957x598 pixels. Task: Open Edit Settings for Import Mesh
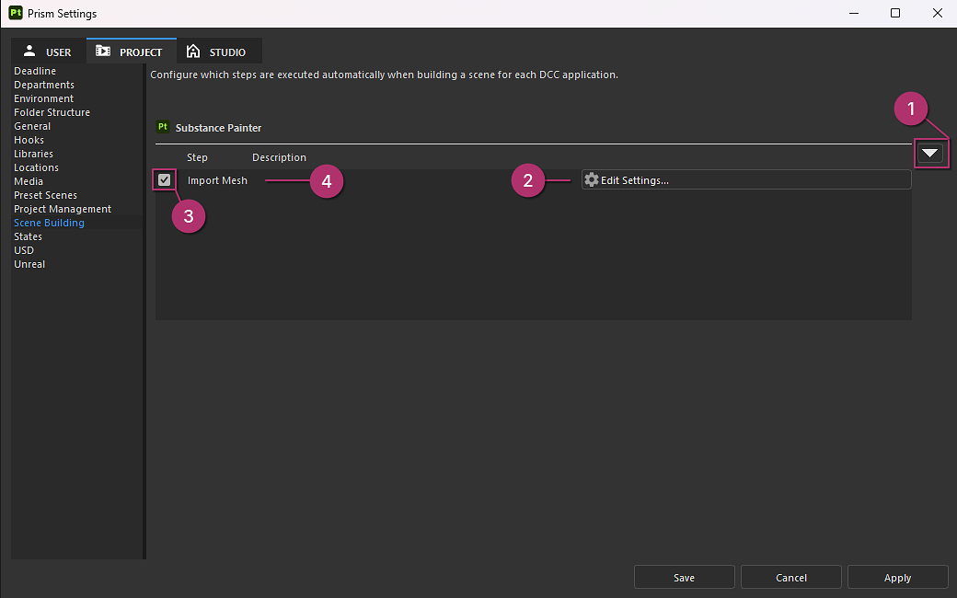[x=745, y=180]
